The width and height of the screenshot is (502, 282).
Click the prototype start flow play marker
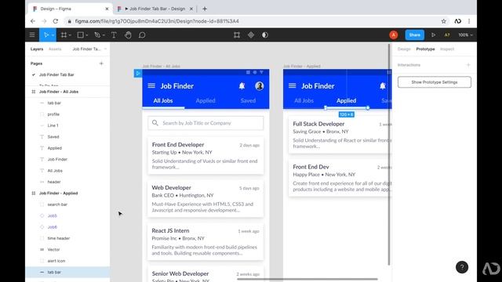pyautogui.click(x=138, y=73)
